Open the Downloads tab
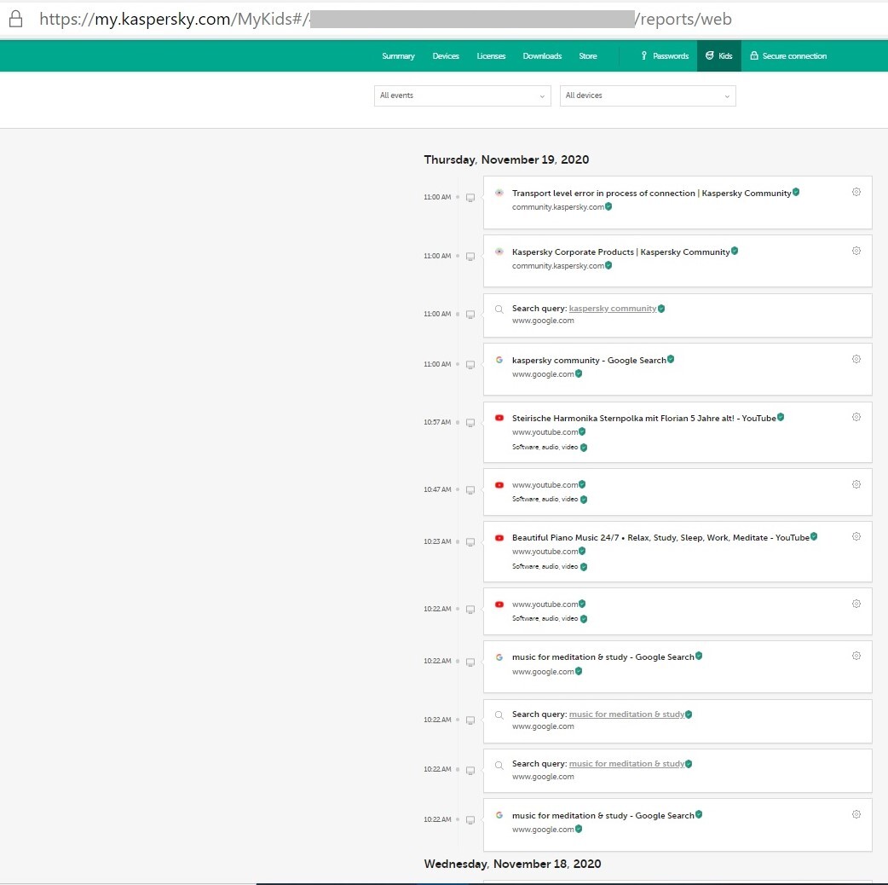 pos(542,56)
